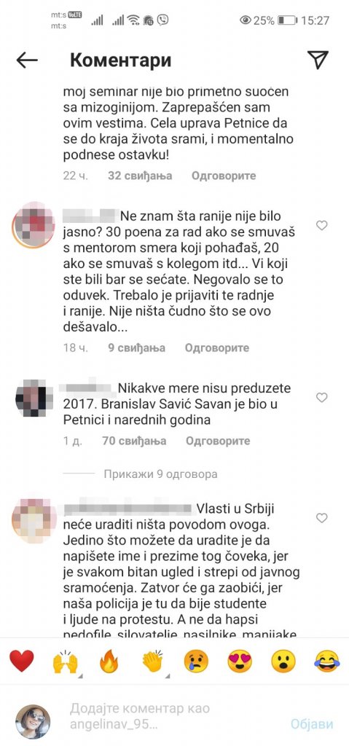Insert red heart emoji reaction

coord(21,661)
